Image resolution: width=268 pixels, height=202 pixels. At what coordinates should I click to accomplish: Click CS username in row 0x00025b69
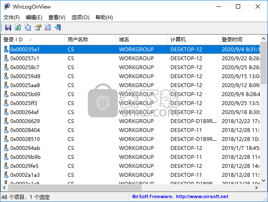71,94
